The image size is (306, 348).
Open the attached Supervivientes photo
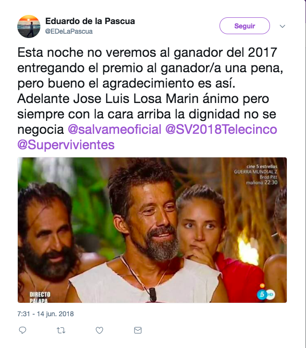[x=152, y=230]
